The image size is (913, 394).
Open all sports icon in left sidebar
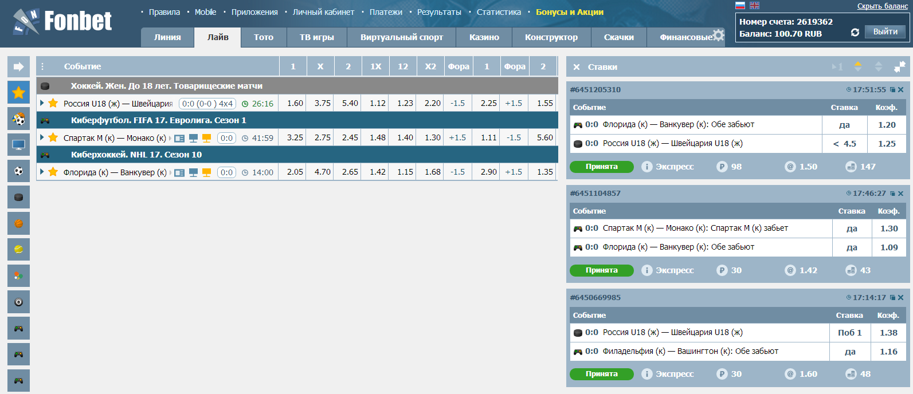18,119
